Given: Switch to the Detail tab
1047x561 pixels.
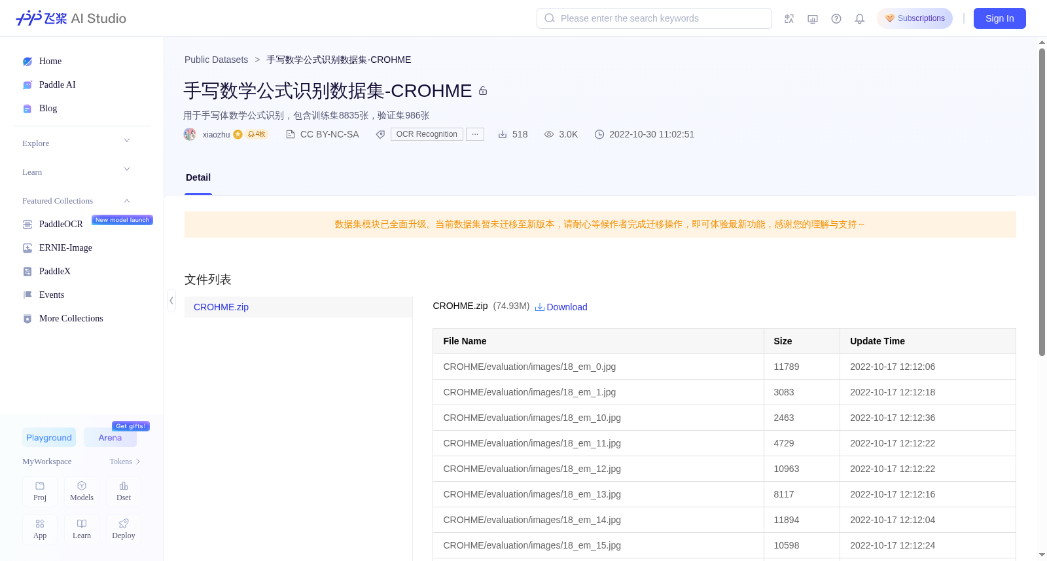Looking at the screenshot, I should [198, 177].
